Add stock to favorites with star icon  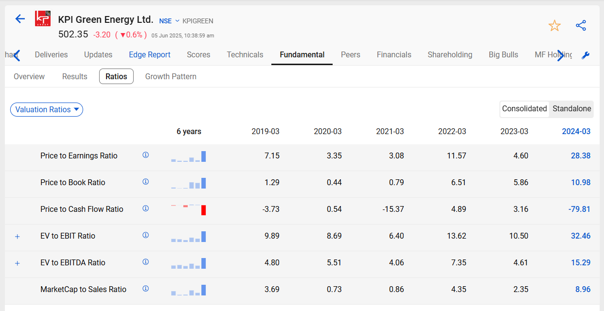tap(554, 26)
